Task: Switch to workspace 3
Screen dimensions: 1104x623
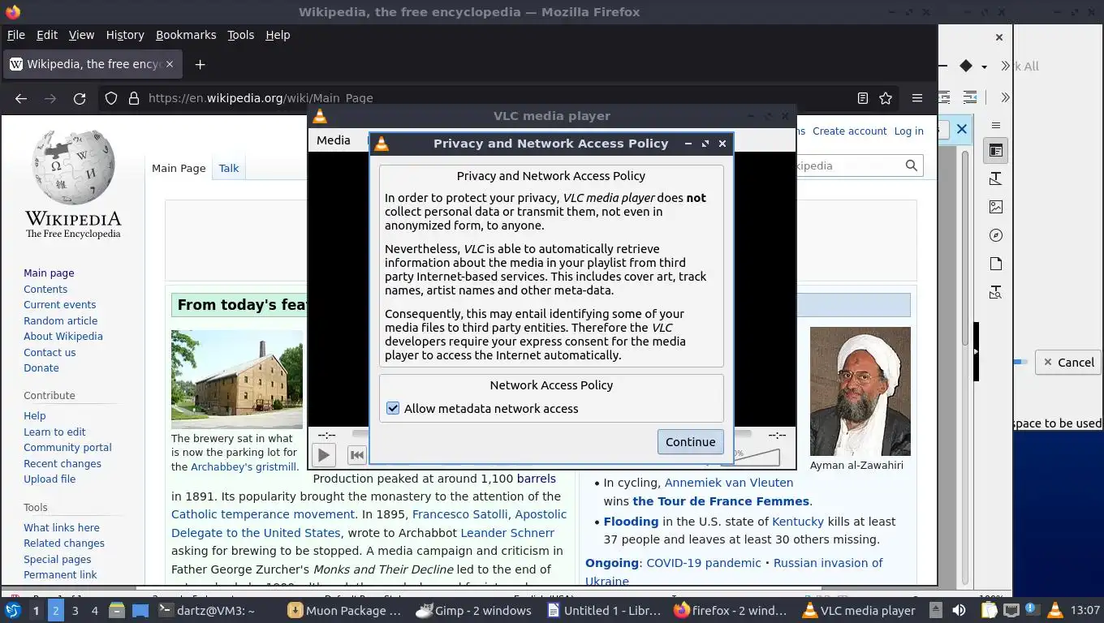Action: tap(75, 610)
